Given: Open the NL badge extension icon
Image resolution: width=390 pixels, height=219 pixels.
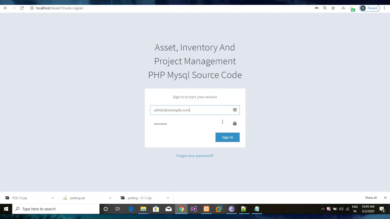Looking at the screenshot, I should (352, 9).
